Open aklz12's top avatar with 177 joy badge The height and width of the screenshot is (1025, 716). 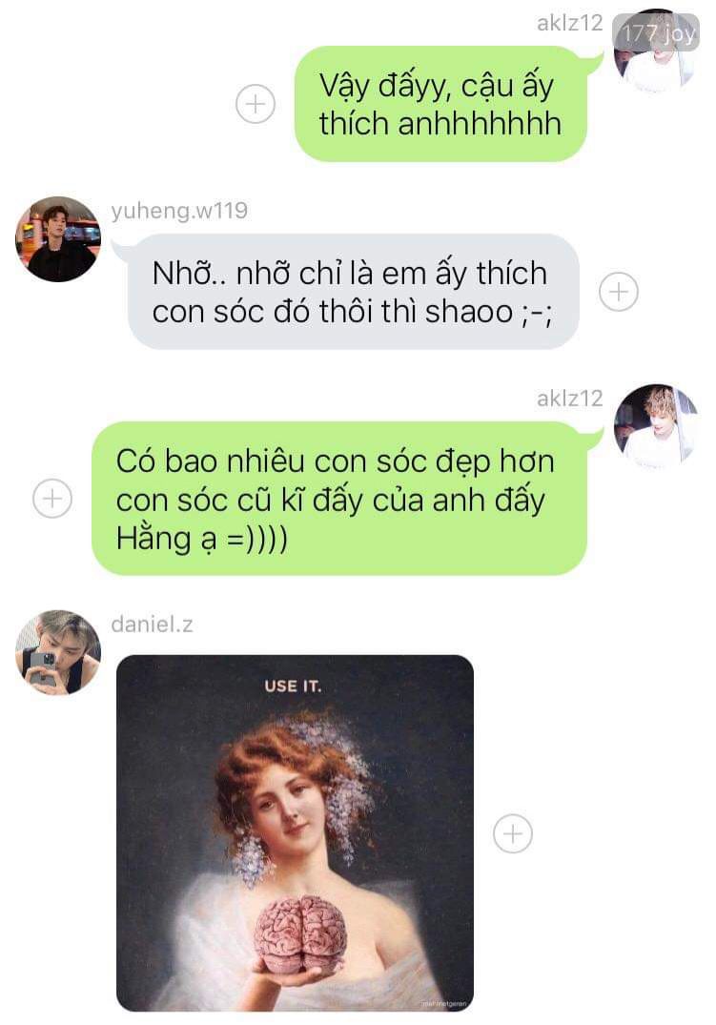click(x=657, y=52)
